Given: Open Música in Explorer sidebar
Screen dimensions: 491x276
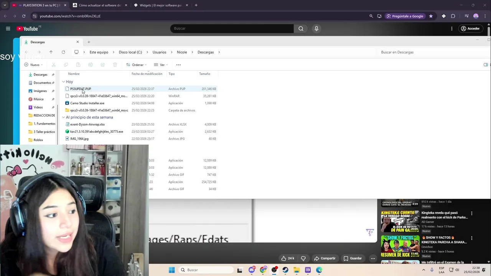Looking at the screenshot, I should coord(38,99).
